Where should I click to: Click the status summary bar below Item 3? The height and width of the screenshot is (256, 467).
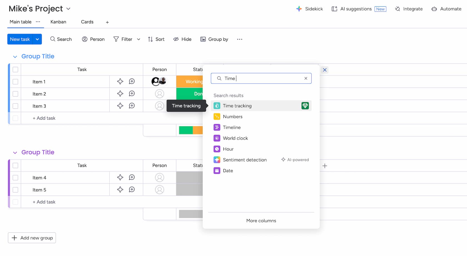coord(191,130)
